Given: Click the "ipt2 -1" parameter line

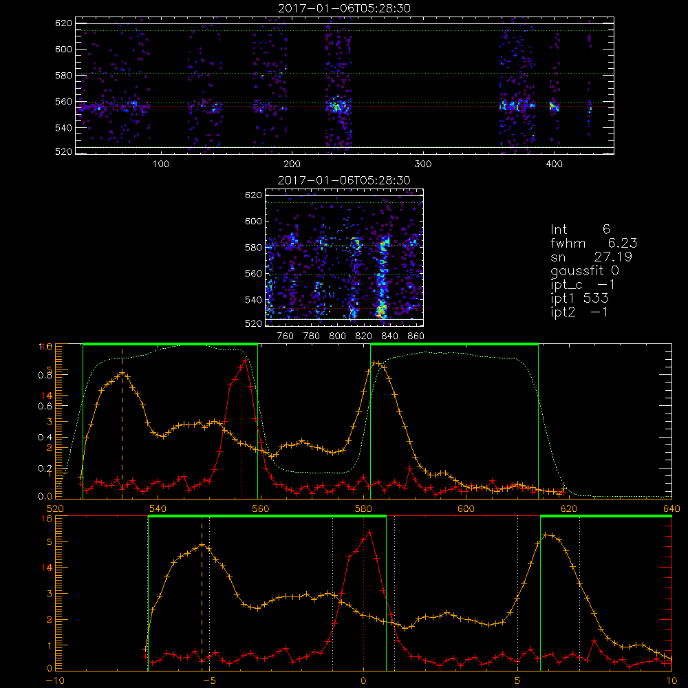Looking at the screenshot, I should (579, 312).
